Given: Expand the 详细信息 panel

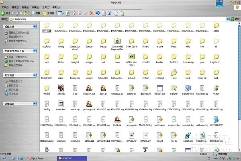Looking at the screenshot, I should coord(35,104).
